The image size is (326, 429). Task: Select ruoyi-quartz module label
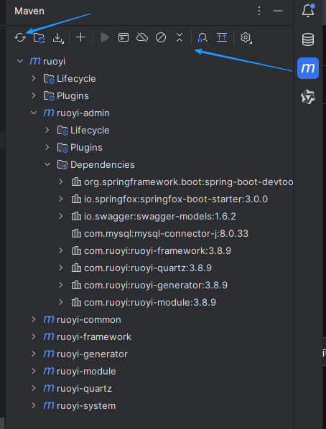85,389
